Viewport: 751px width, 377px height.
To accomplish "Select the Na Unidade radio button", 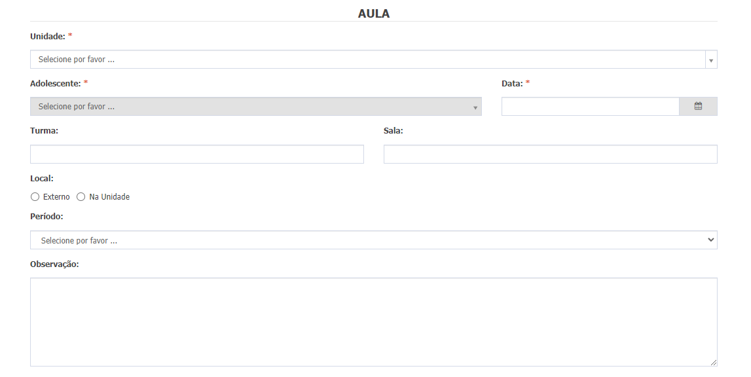I will point(81,197).
